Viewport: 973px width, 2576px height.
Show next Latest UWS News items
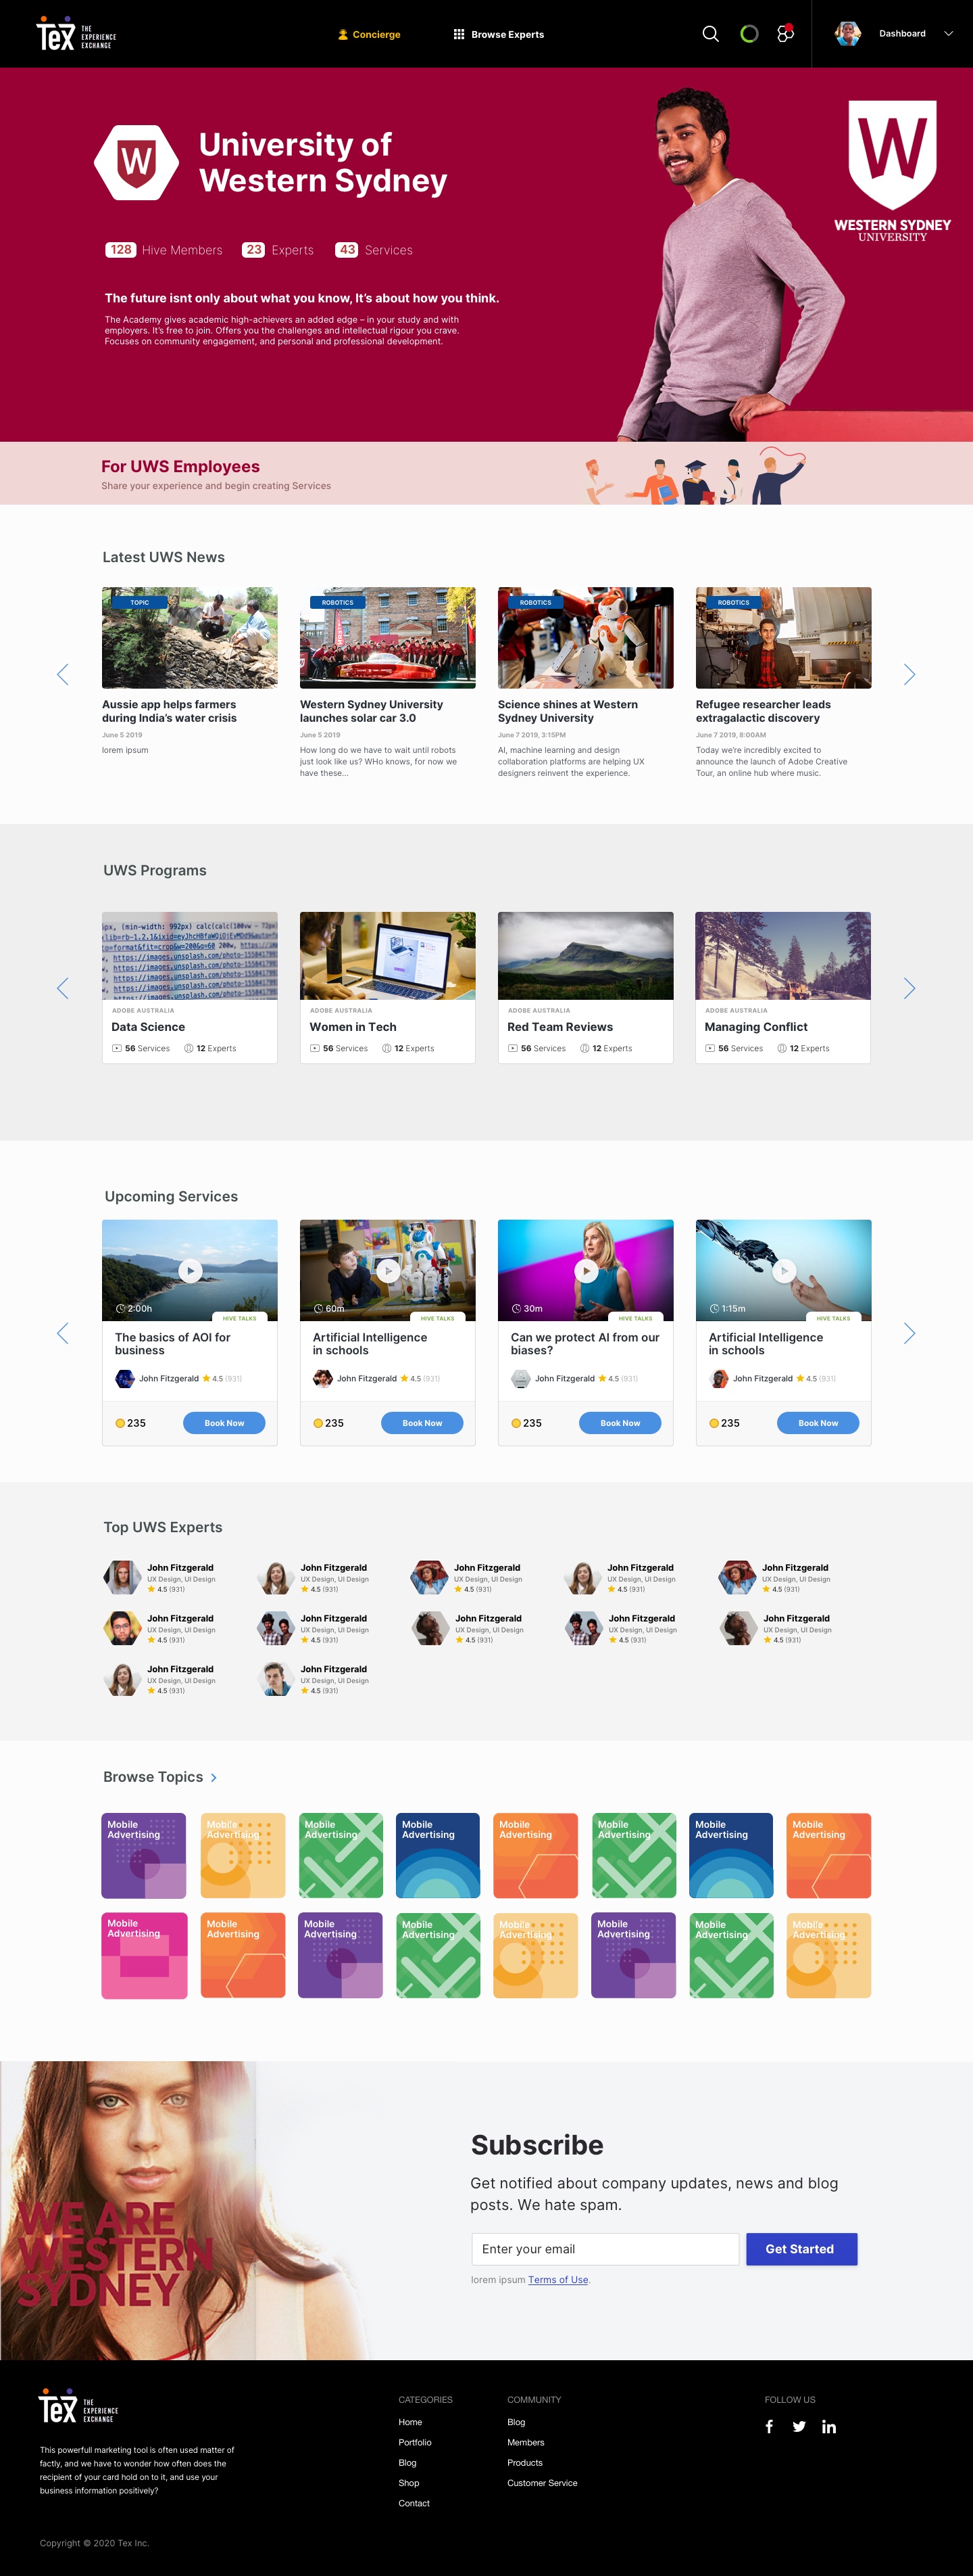coord(909,674)
